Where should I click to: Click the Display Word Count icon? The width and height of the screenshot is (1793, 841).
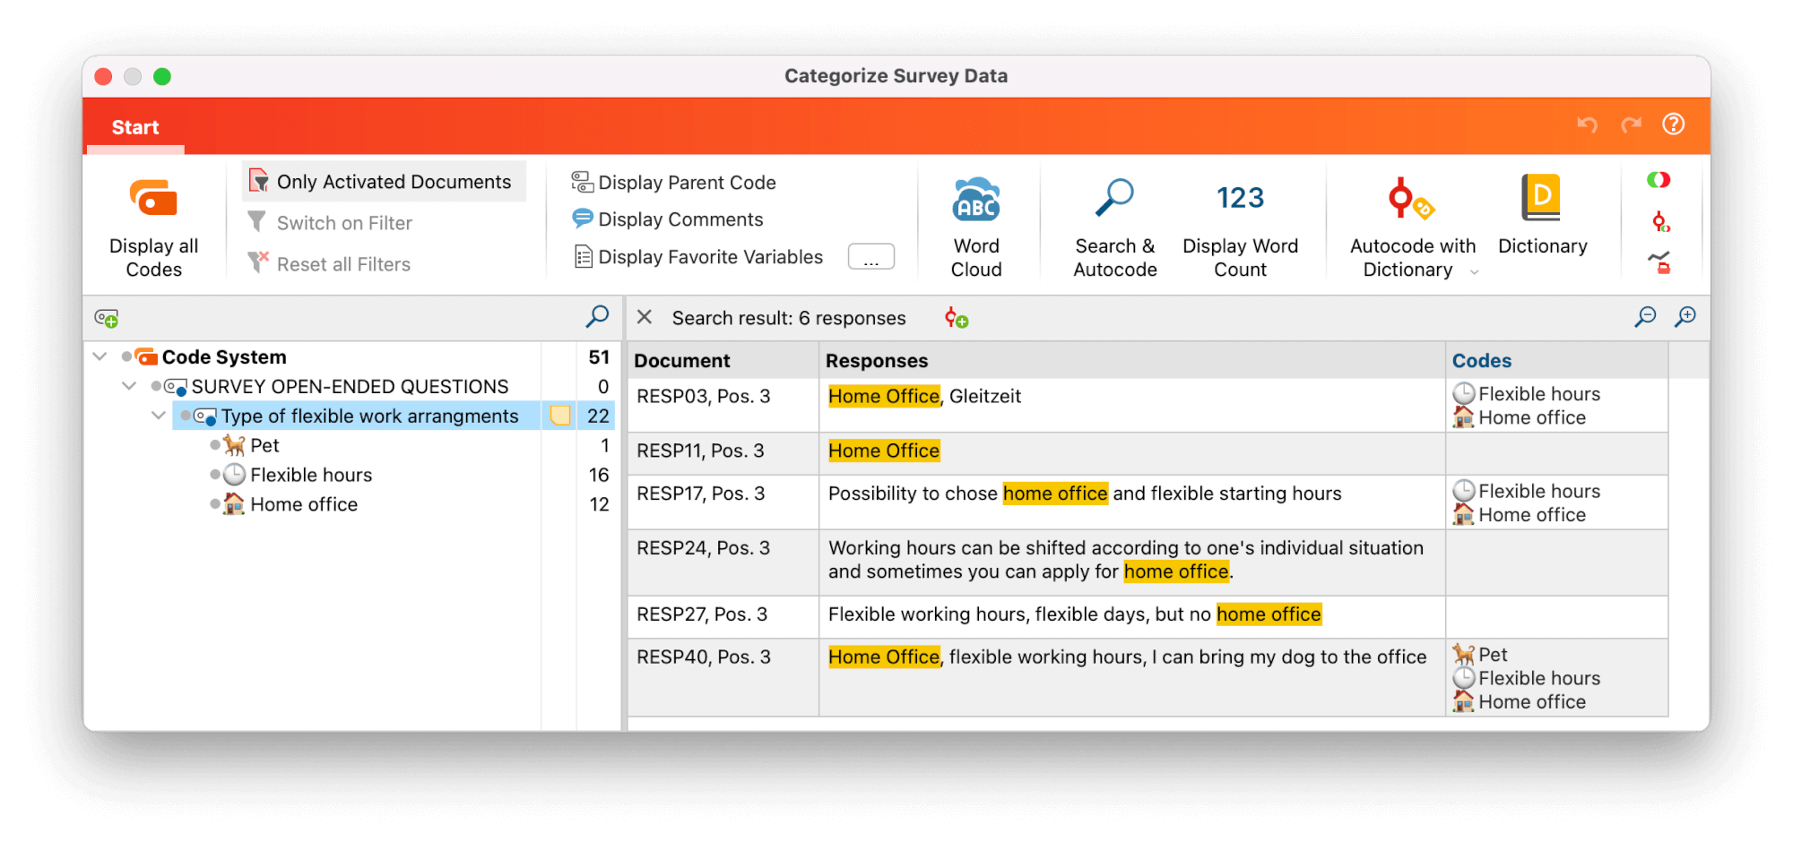[x=1241, y=197]
